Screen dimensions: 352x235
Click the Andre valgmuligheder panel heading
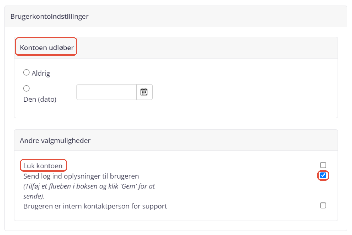pos(55,140)
